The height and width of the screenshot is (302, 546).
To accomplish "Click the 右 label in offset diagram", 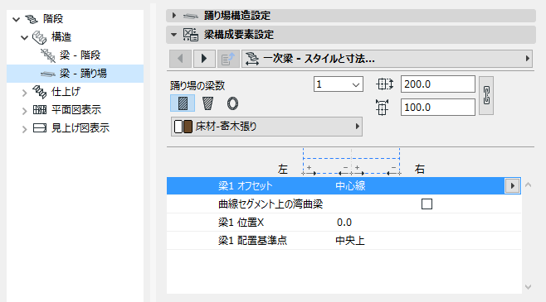I will (420, 169).
